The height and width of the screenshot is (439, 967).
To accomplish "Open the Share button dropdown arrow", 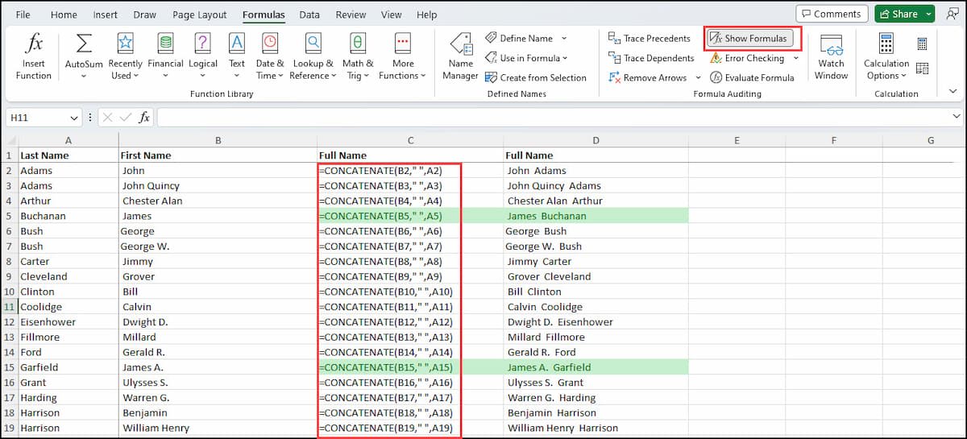I will click(x=928, y=14).
